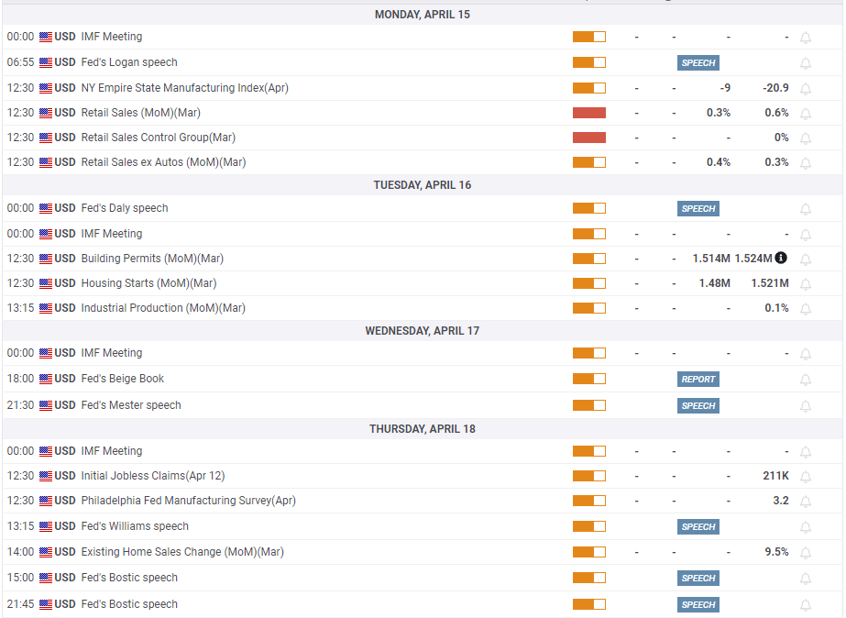Open Initial Jobless Claims(Apr 12) event

click(153, 476)
